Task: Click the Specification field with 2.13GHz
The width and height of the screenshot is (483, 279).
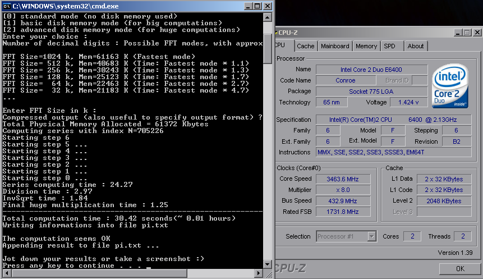Action: (x=394, y=120)
